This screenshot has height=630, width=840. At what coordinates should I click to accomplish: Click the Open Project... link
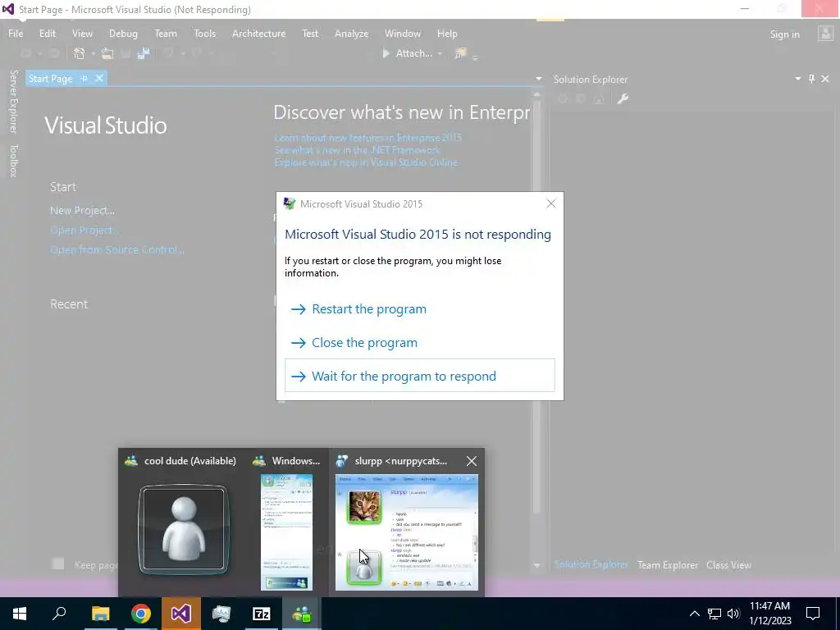(84, 230)
